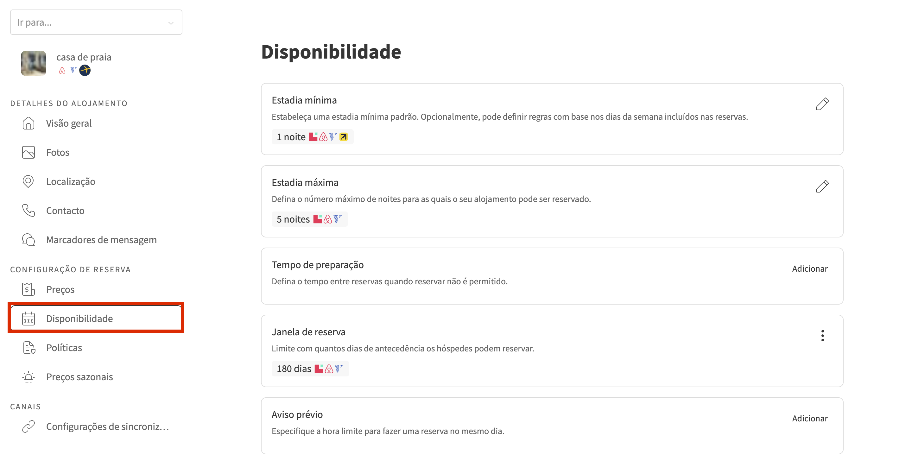Click the sun icon for Preços sazonais

tap(28, 377)
